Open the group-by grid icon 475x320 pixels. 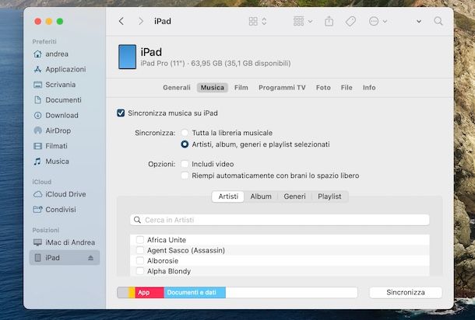click(298, 21)
